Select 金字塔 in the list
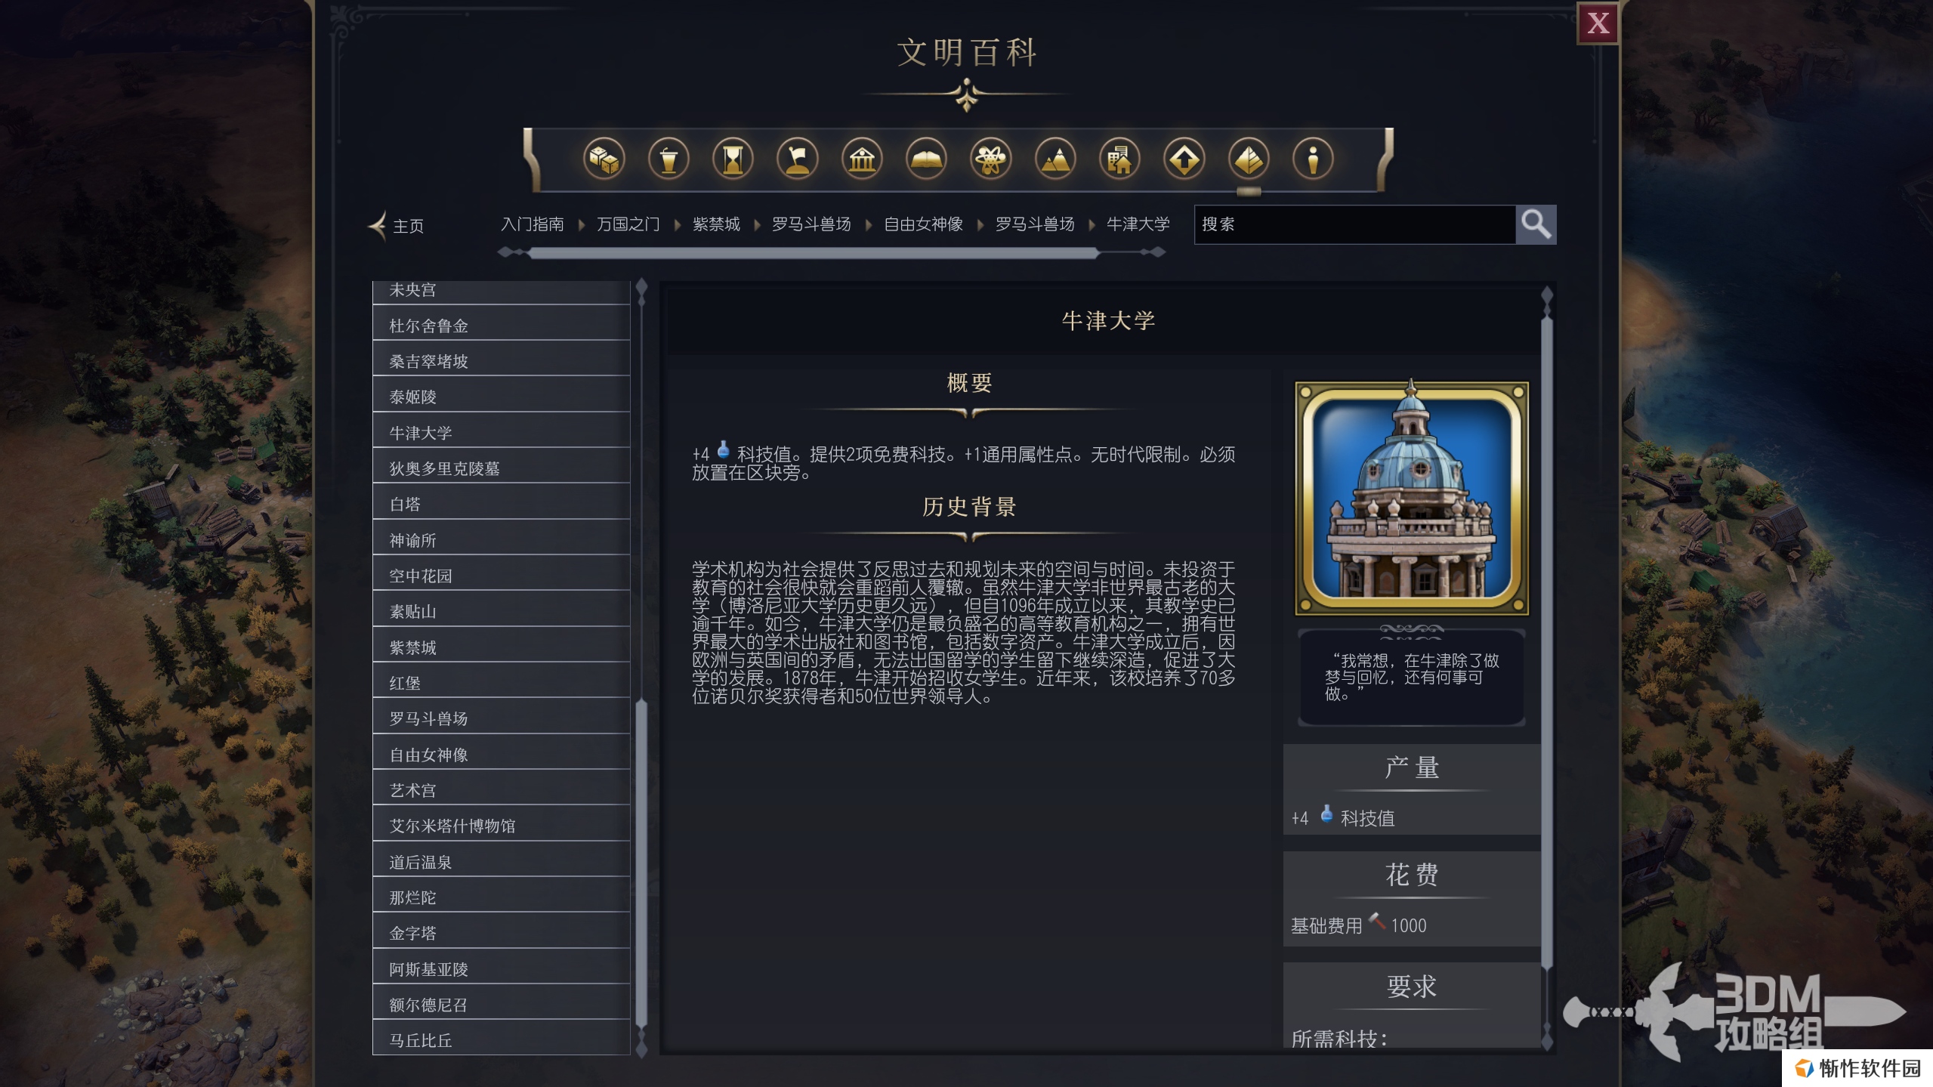The width and height of the screenshot is (1933, 1087). pyautogui.click(x=501, y=931)
